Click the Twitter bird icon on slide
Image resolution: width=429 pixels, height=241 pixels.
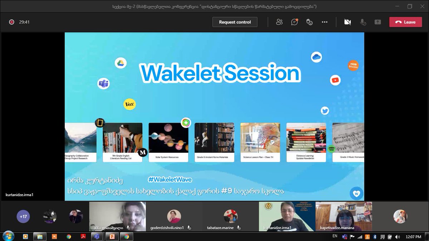tap(325, 110)
